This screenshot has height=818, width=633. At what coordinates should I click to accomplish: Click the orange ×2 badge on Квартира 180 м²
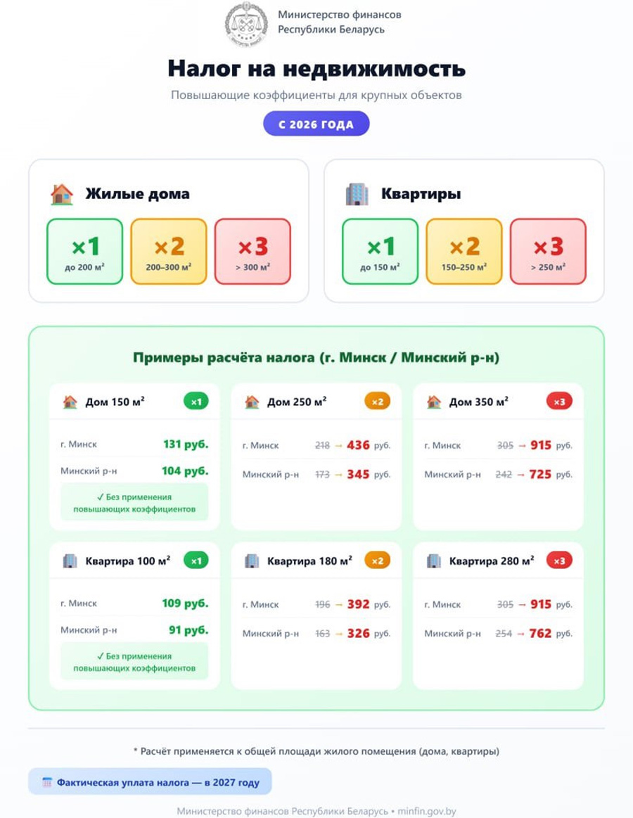click(376, 561)
